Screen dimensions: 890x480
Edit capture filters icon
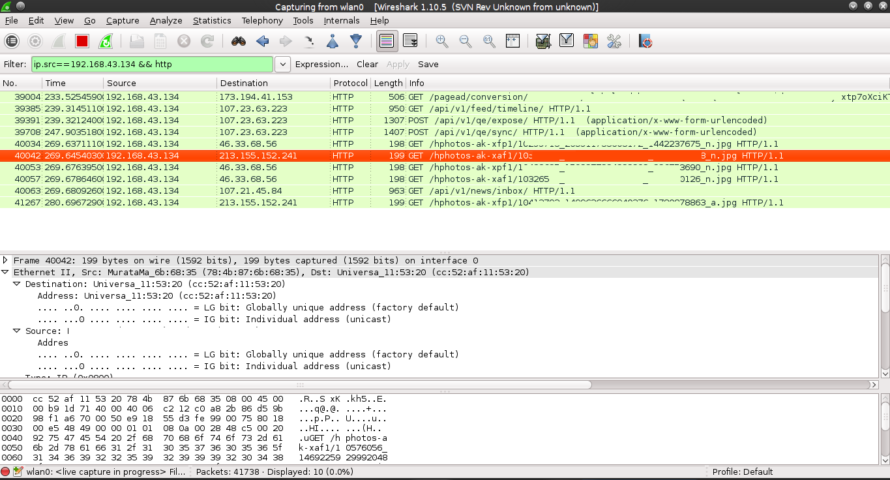(x=543, y=42)
